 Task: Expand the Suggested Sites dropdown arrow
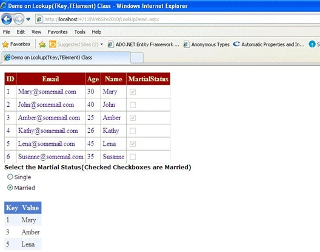(102, 44)
